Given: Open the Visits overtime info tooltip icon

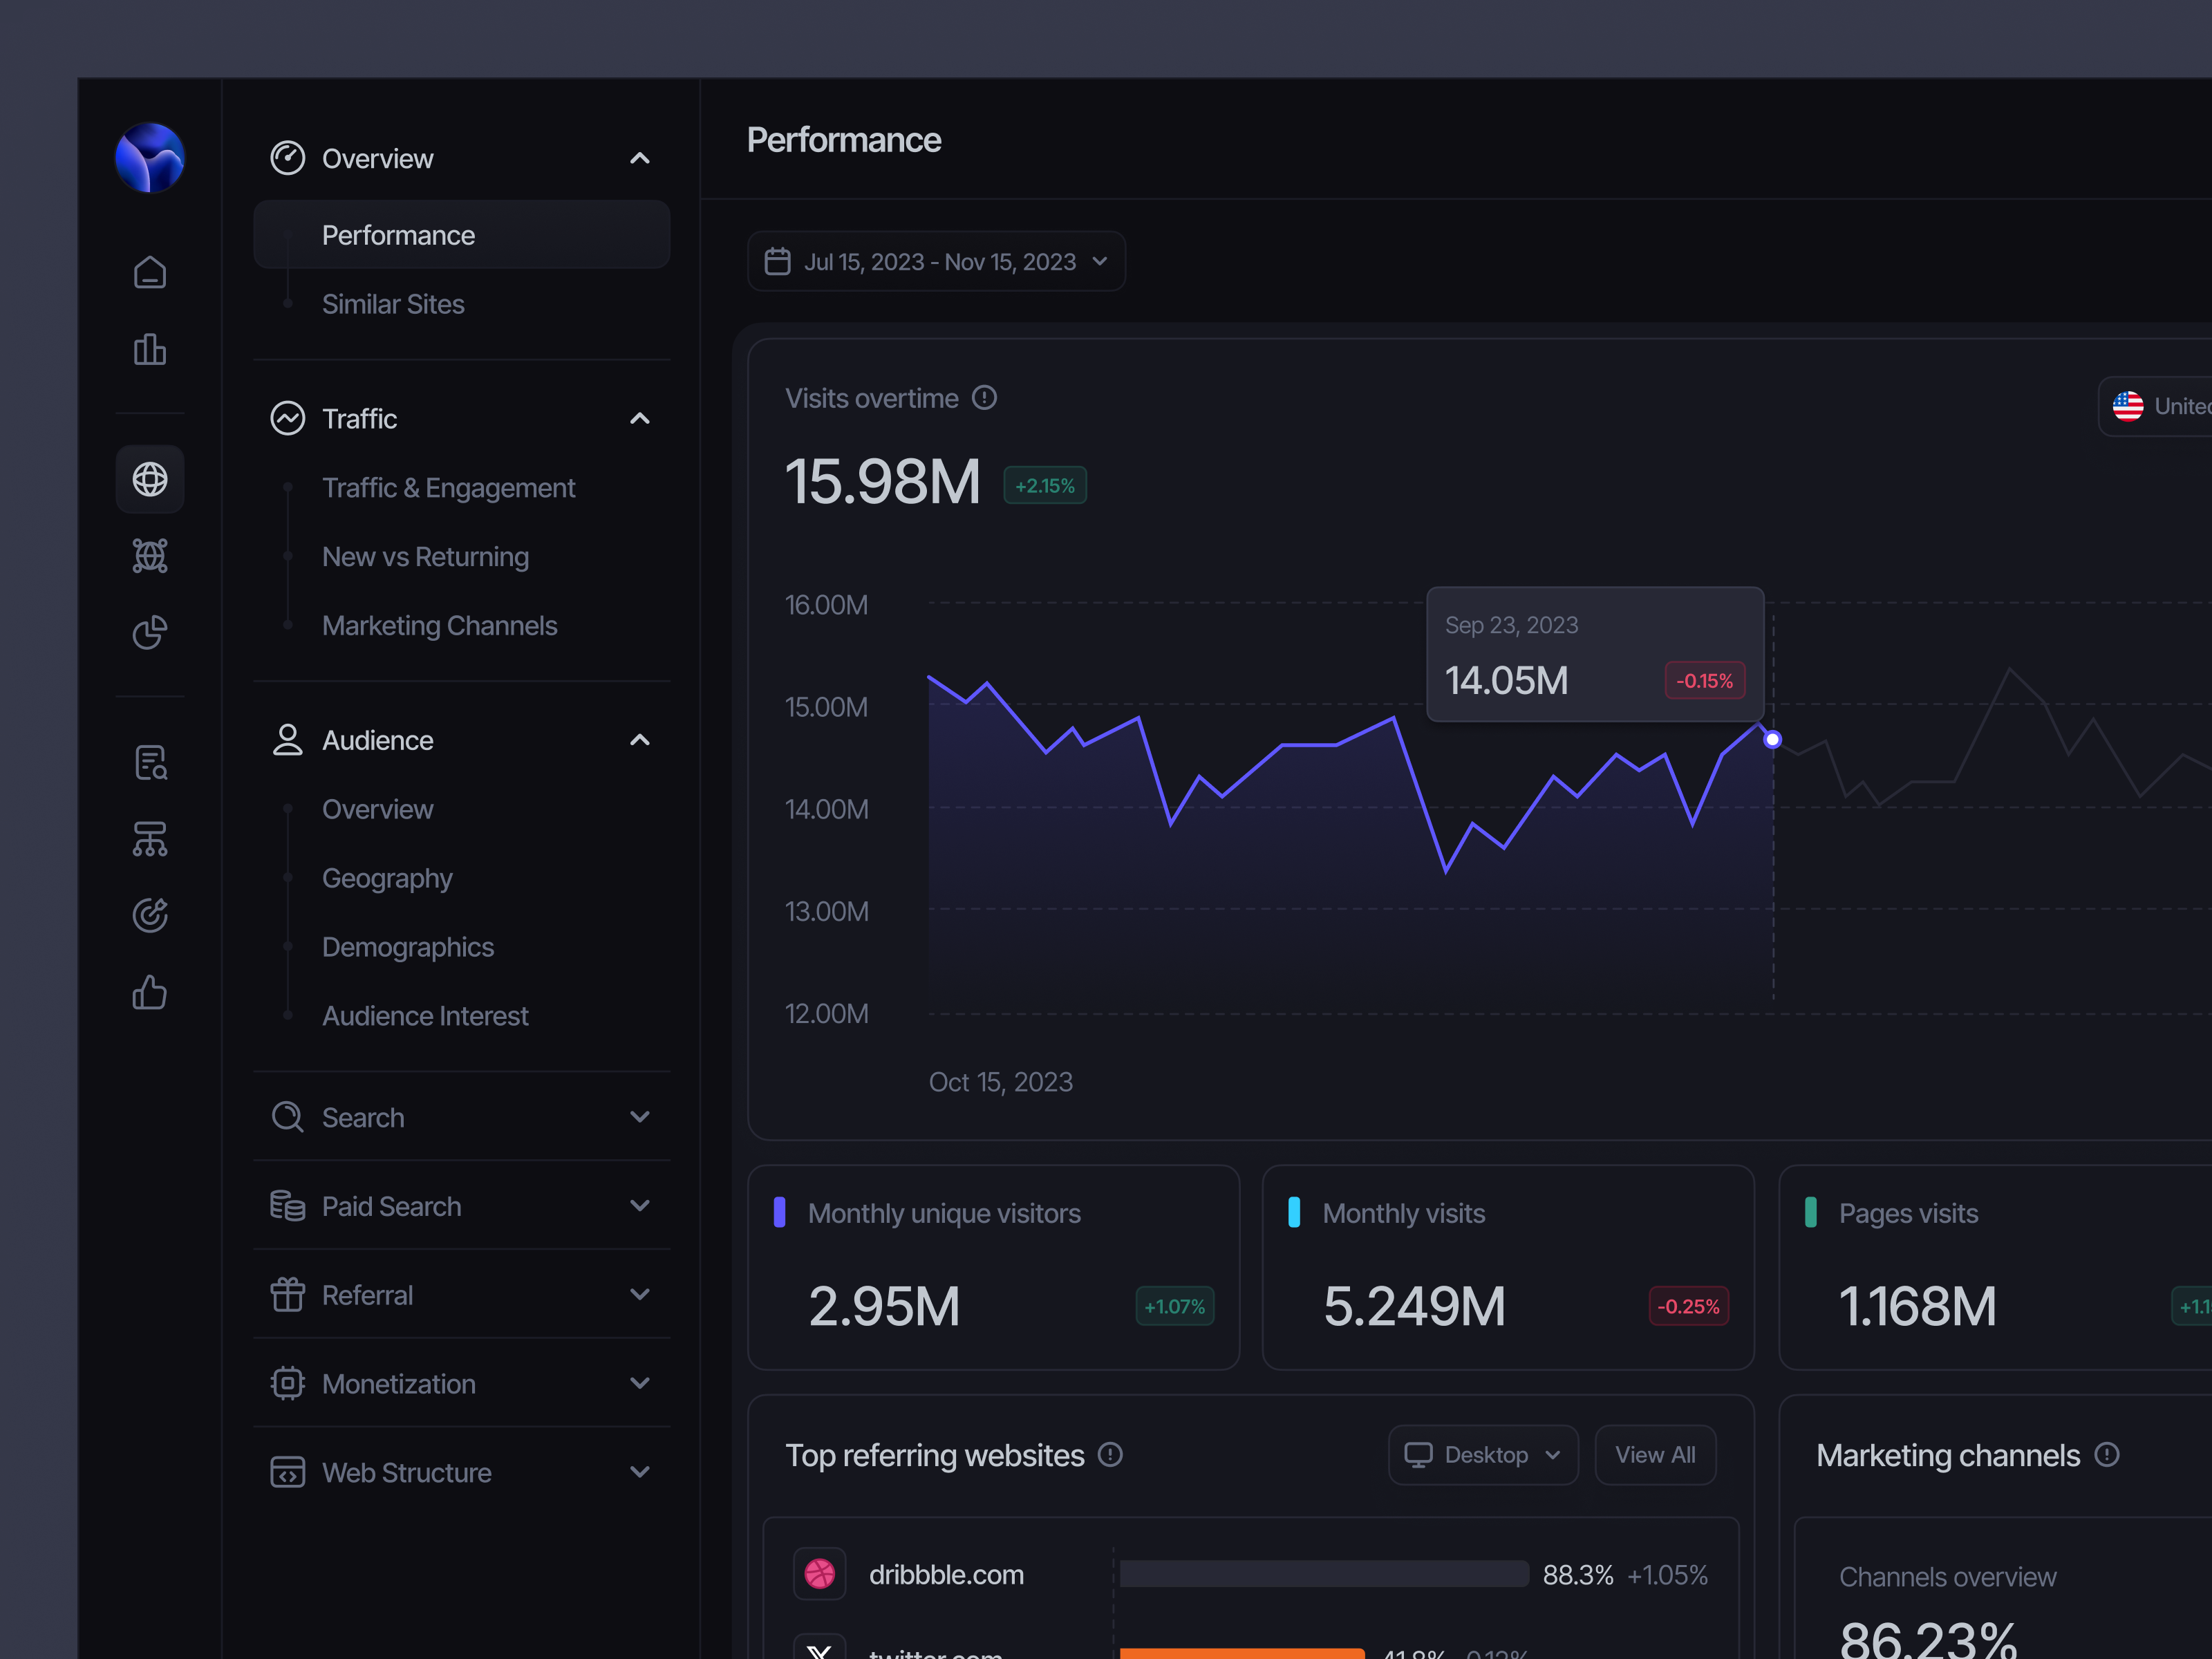Looking at the screenshot, I should coord(985,398).
